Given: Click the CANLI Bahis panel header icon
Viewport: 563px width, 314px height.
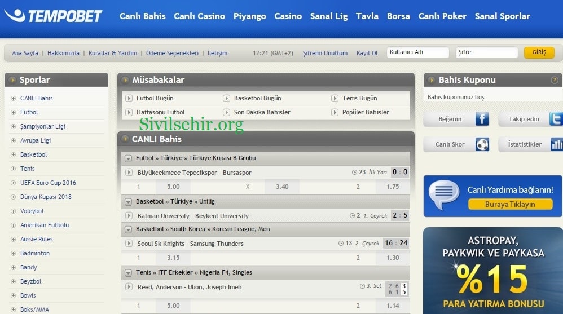Looking at the screenshot, I should (x=125, y=139).
